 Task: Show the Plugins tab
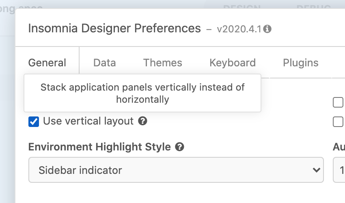click(300, 63)
